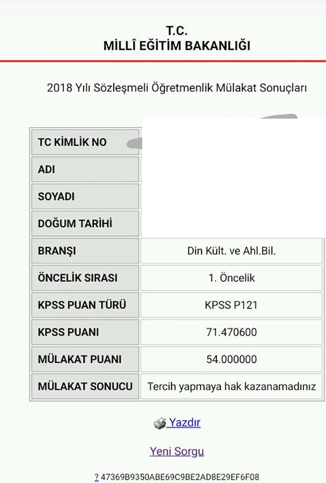This screenshot has height=483, width=326.
Task: Select the KPSS P121 value cell
Action: click(232, 305)
